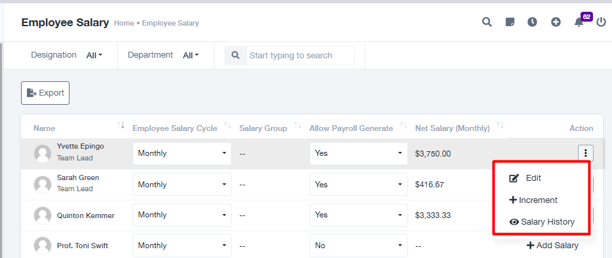Image resolution: width=612 pixels, height=258 pixels.
Task: Sort table by Name column arrows
Action: click(x=121, y=126)
